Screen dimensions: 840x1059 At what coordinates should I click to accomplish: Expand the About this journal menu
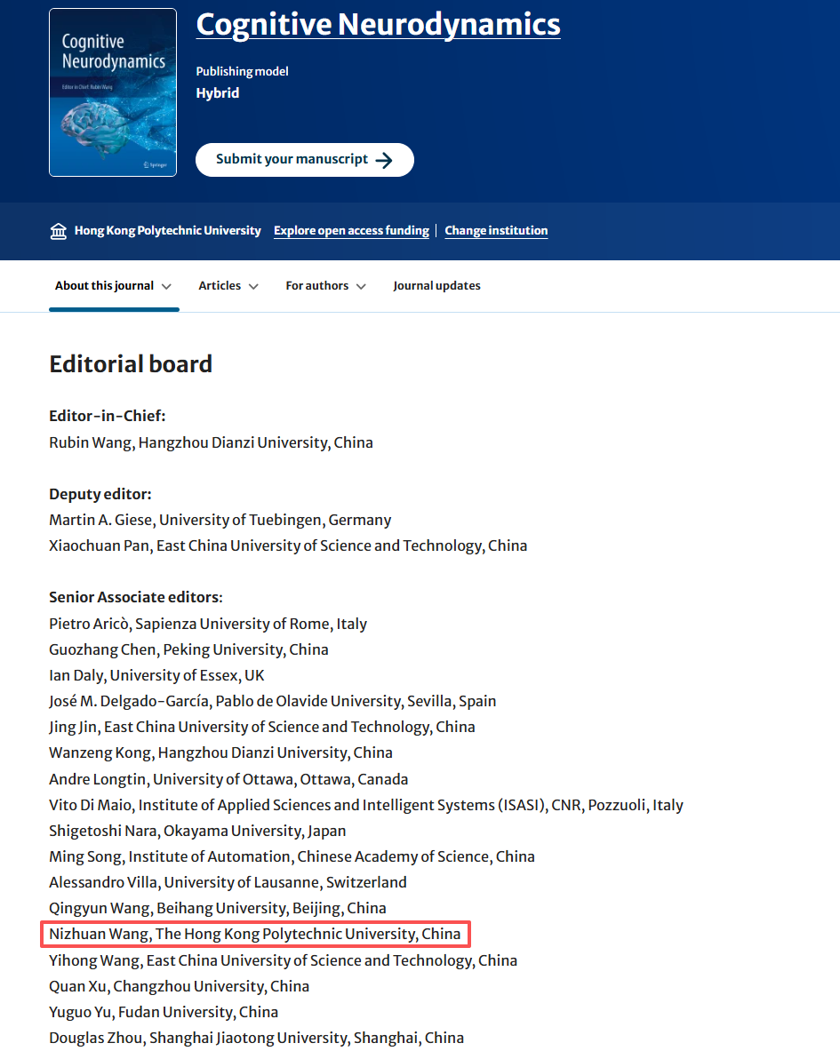click(113, 286)
